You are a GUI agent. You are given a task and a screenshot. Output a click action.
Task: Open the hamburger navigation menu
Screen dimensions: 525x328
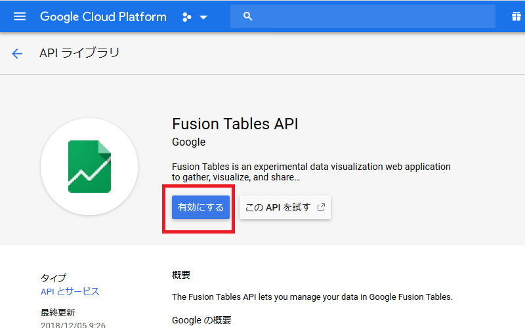point(20,16)
